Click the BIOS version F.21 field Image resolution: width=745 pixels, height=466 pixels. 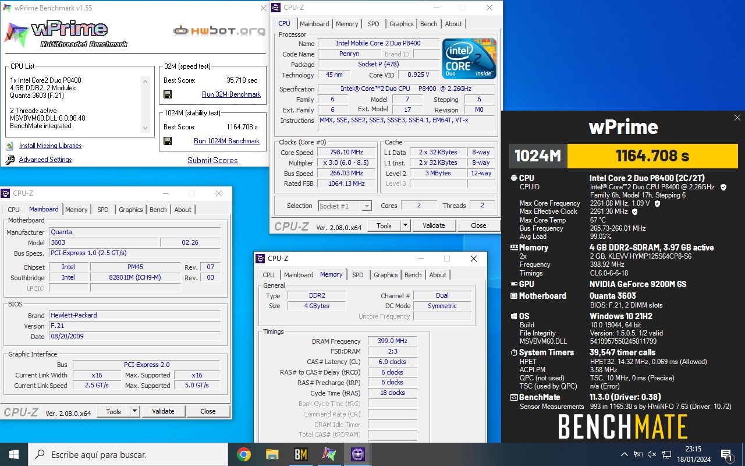click(135, 326)
